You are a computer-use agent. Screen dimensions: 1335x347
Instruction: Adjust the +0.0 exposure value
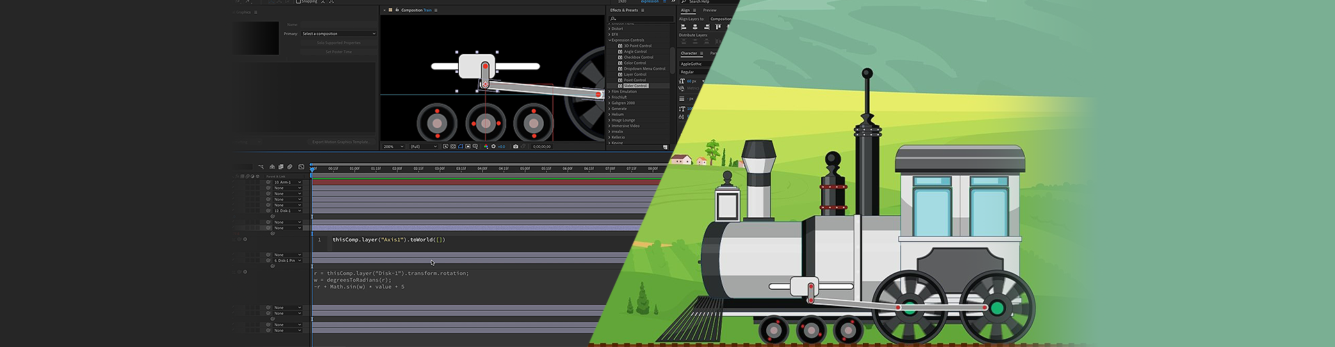click(501, 146)
